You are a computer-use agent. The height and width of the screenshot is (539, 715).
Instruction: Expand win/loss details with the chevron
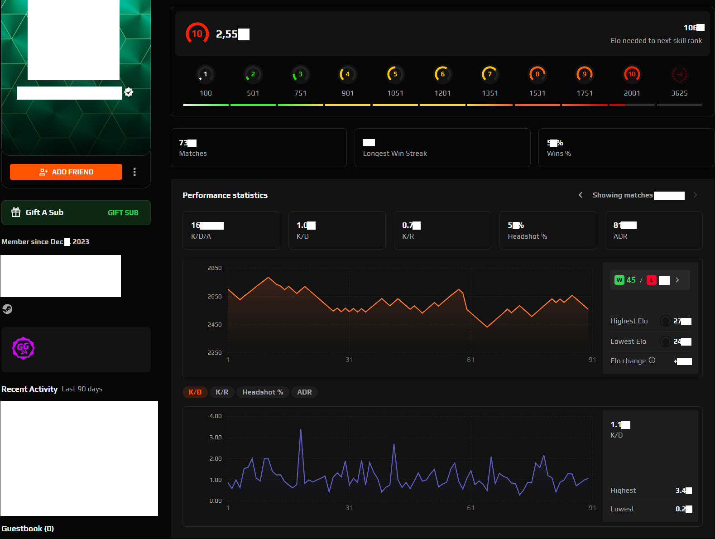pyautogui.click(x=677, y=280)
